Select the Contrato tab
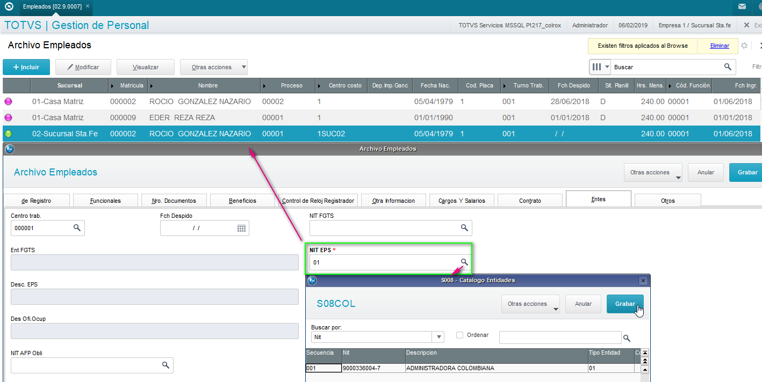 coord(530,201)
